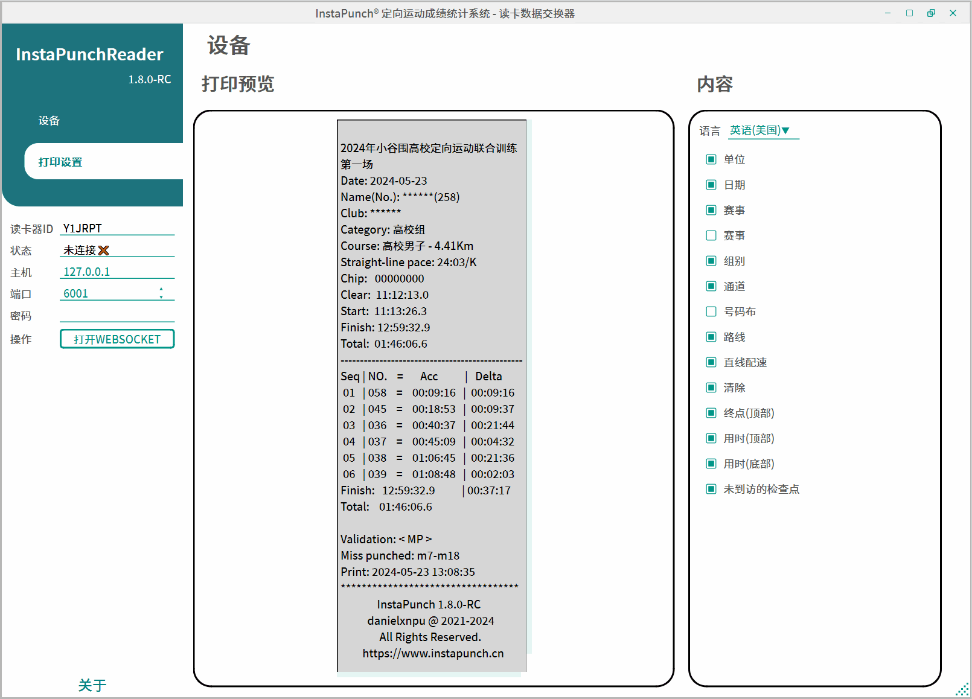Click the window restore icon in title bar
Viewport: 972px width, 699px height.
click(931, 13)
